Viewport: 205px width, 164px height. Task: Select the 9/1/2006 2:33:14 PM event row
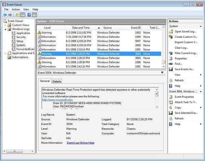(x=99, y=50)
